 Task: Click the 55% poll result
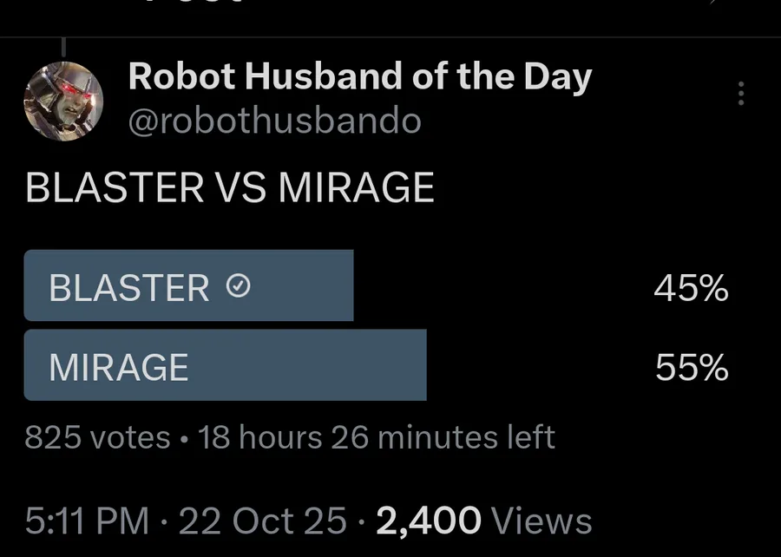[x=692, y=369]
